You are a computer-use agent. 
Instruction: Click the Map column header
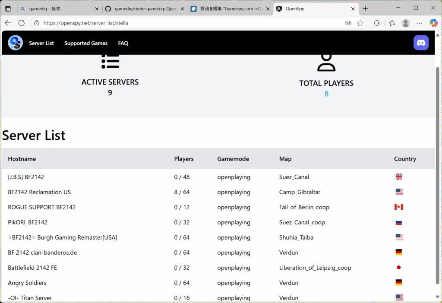285,159
